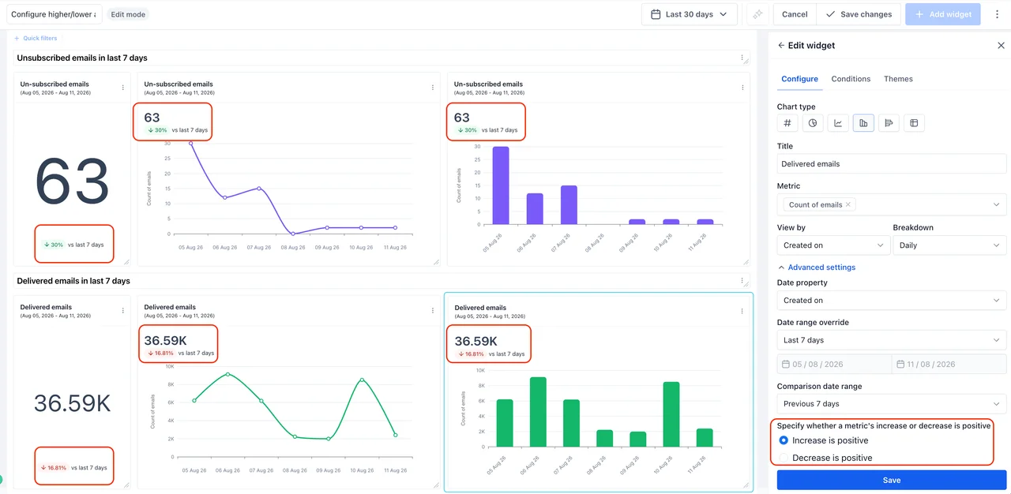Viewport: 1011px width, 494px height.
Task: Open the View by Created on dropdown
Action: coord(833,245)
